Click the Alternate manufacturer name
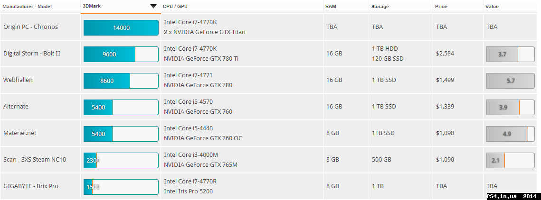The height and width of the screenshot is (200, 541). point(16,107)
